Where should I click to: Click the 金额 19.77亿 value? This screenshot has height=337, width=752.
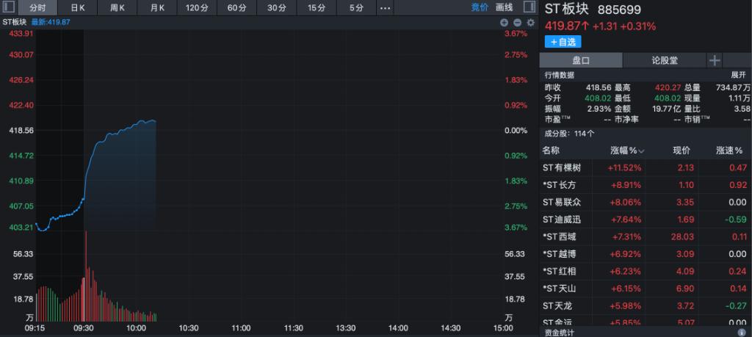665,109
